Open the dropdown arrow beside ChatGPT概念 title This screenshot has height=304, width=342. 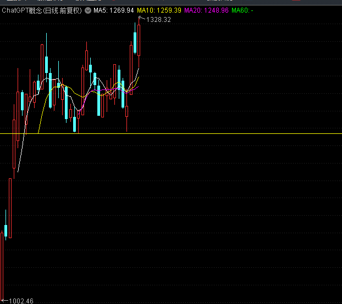(x=88, y=10)
